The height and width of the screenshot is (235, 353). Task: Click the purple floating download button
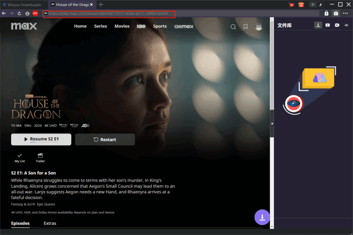(262, 217)
